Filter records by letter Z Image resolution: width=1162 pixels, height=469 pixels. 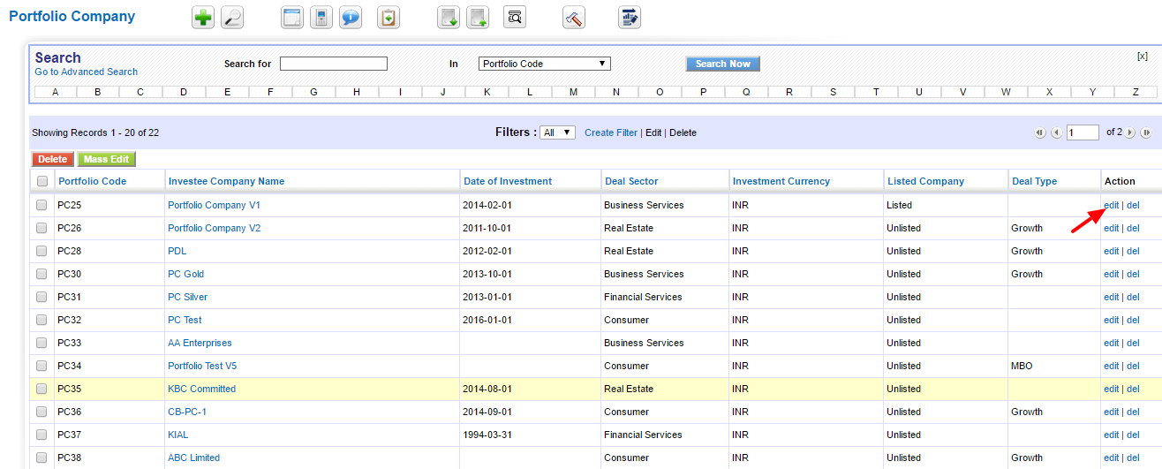pyautogui.click(x=1136, y=92)
